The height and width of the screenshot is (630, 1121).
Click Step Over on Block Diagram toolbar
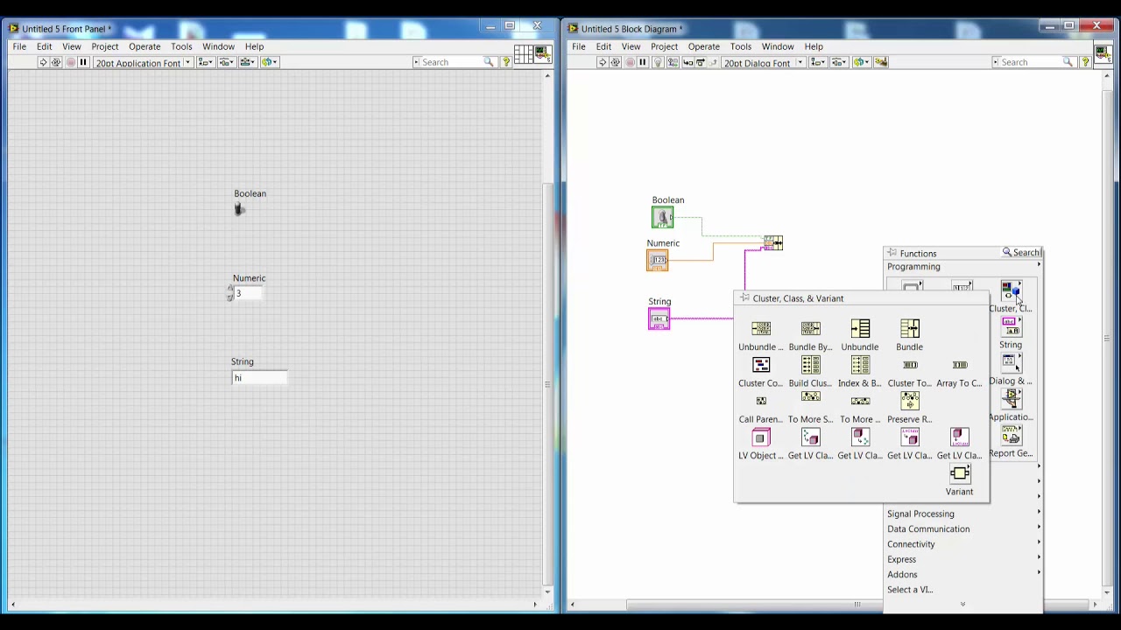(x=700, y=62)
